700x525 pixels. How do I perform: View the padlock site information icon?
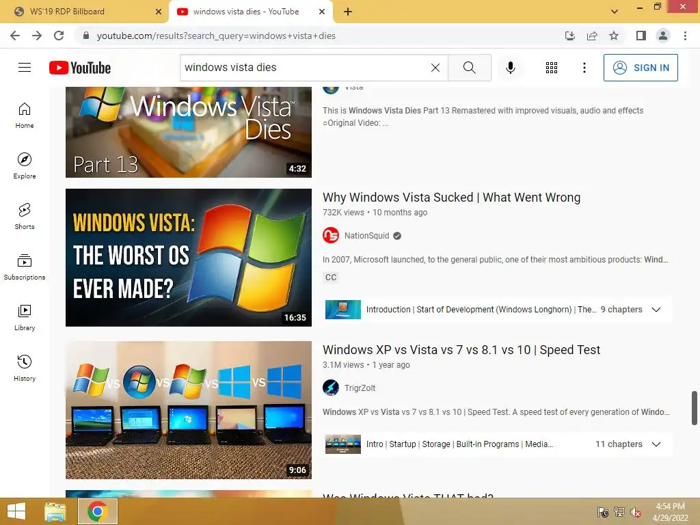tap(85, 36)
